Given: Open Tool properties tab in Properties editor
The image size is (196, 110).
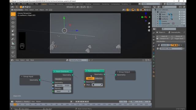Looking at the screenshot, I should 154,33.
